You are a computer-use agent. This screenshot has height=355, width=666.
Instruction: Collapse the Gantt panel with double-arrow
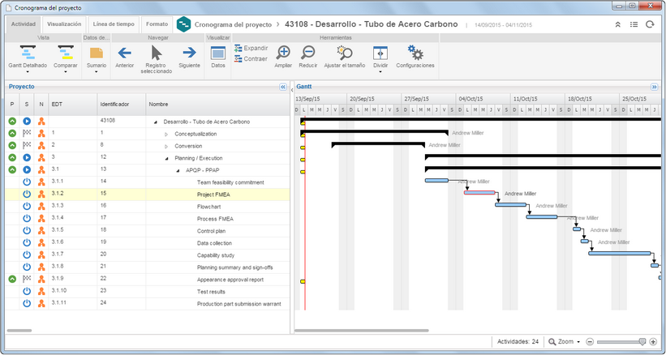654,87
